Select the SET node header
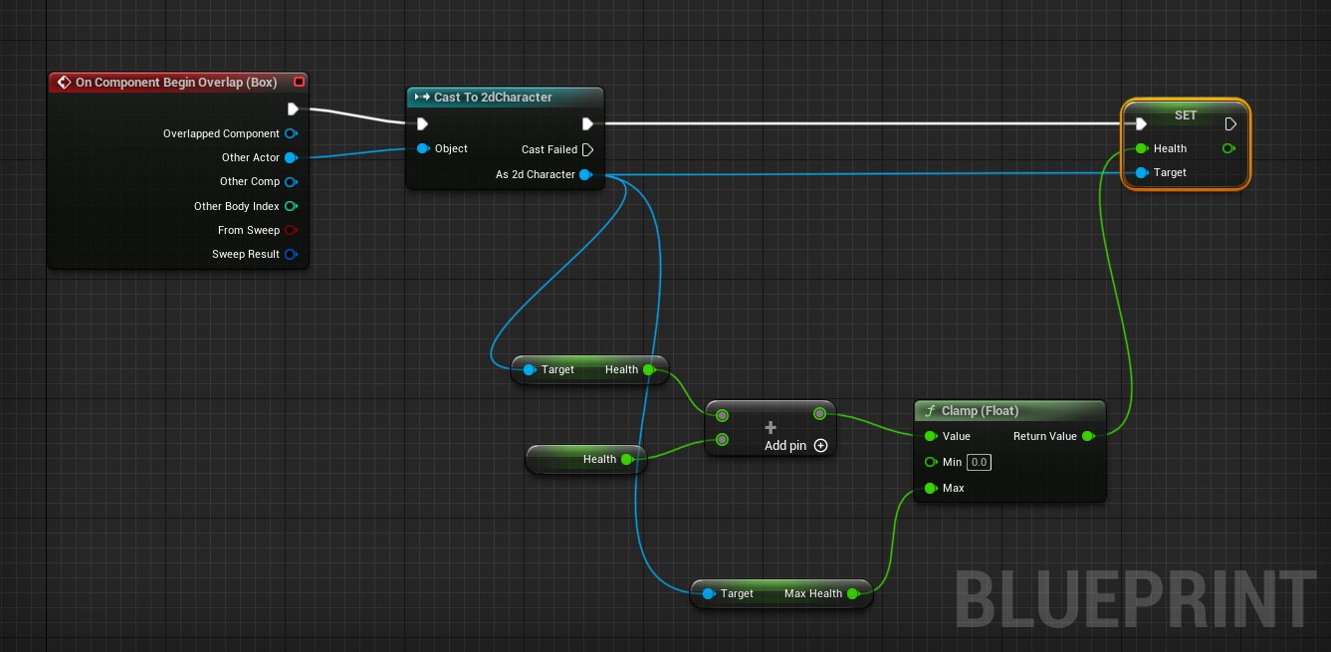Screen dimensions: 1331x652 pos(1185,114)
